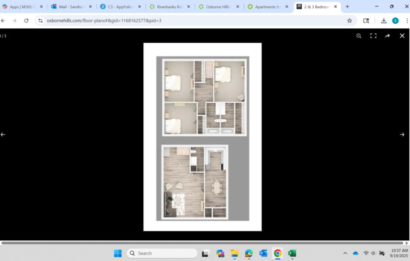The image size is (410, 261).
Task: Bookmark this page with the star icon
Action: [350, 21]
